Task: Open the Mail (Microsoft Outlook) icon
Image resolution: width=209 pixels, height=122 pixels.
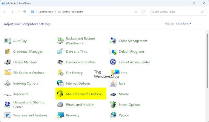Action: click(60, 94)
